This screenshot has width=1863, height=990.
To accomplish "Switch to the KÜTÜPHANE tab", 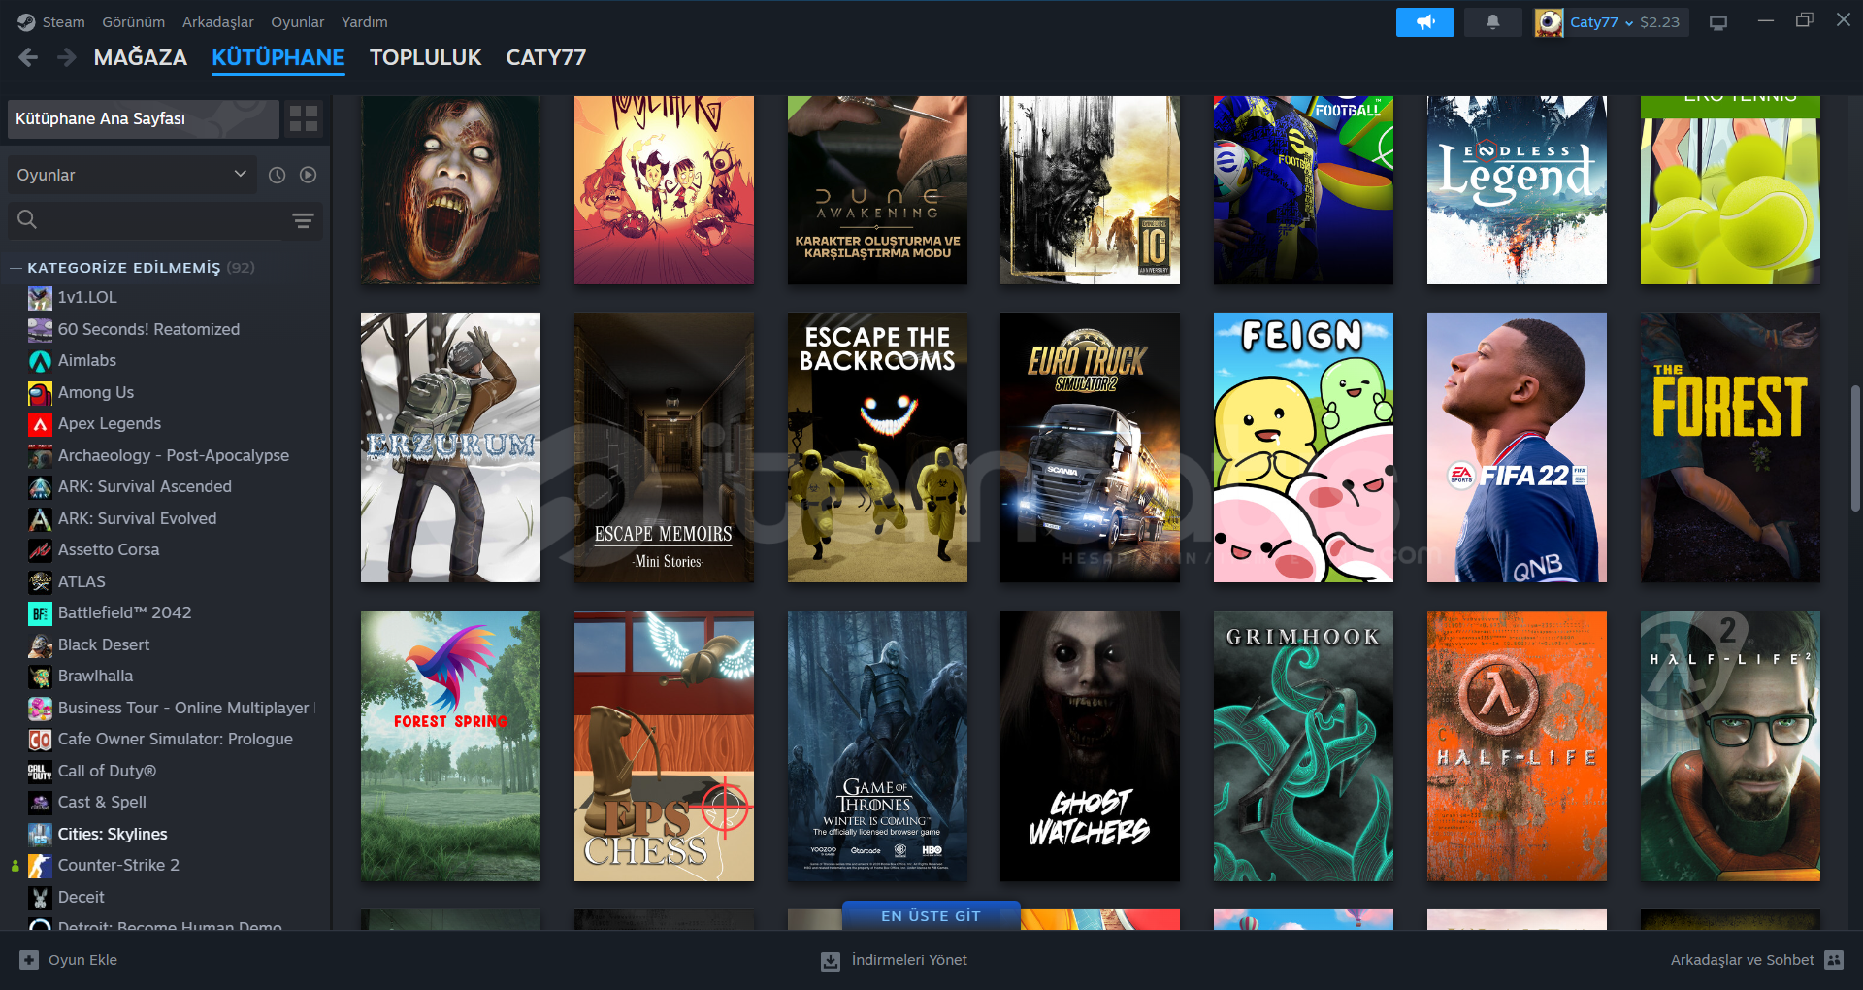I will (278, 58).
